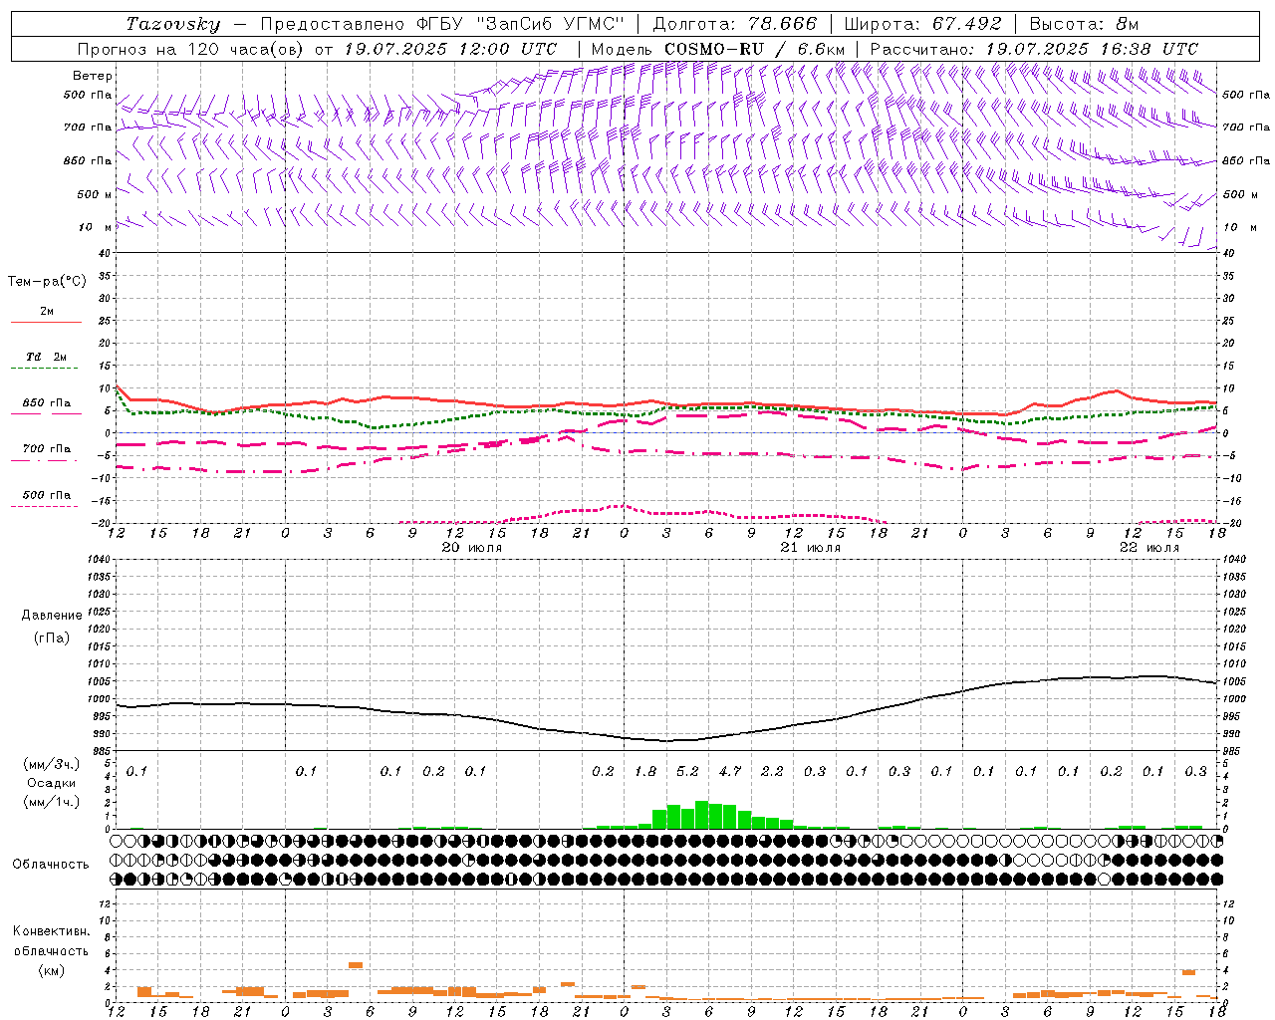Click the "21 июля" date label

pyautogui.click(x=811, y=548)
